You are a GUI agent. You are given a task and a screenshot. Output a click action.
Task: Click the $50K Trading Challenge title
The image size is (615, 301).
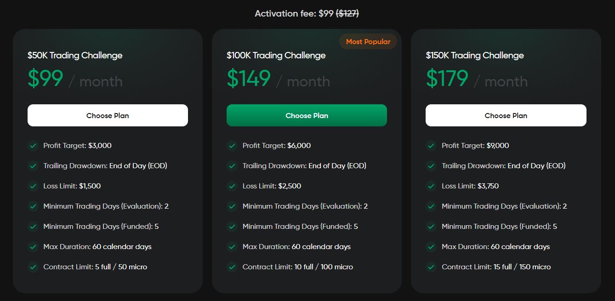coord(75,56)
